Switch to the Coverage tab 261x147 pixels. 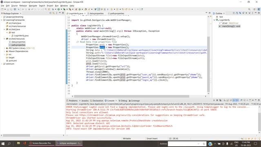point(134,101)
